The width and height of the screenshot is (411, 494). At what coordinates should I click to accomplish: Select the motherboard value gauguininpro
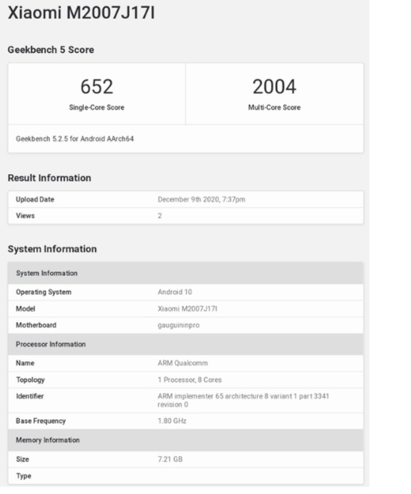coord(178,325)
